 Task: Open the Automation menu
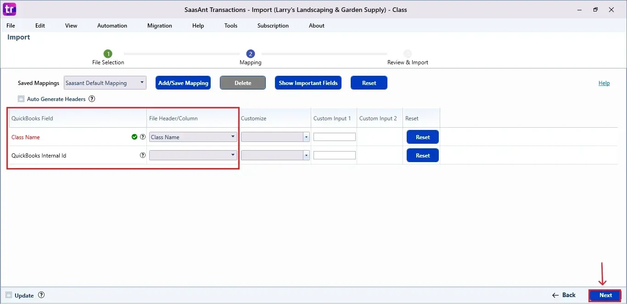pyautogui.click(x=112, y=26)
